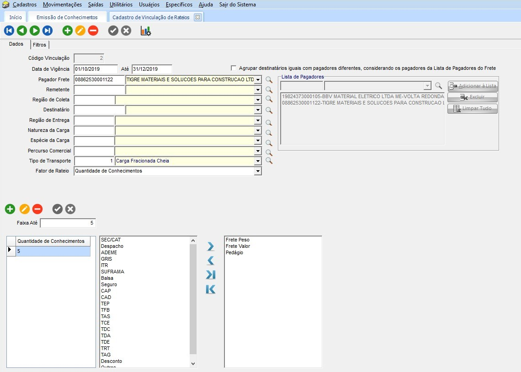Click the green add record icon in top toolbar
This screenshot has height=372, width=521.
coord(68,31)
